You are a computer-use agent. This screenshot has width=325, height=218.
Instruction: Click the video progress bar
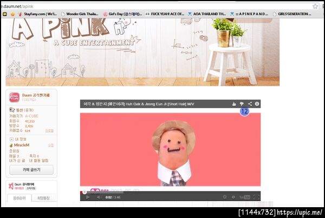point(171,193)
